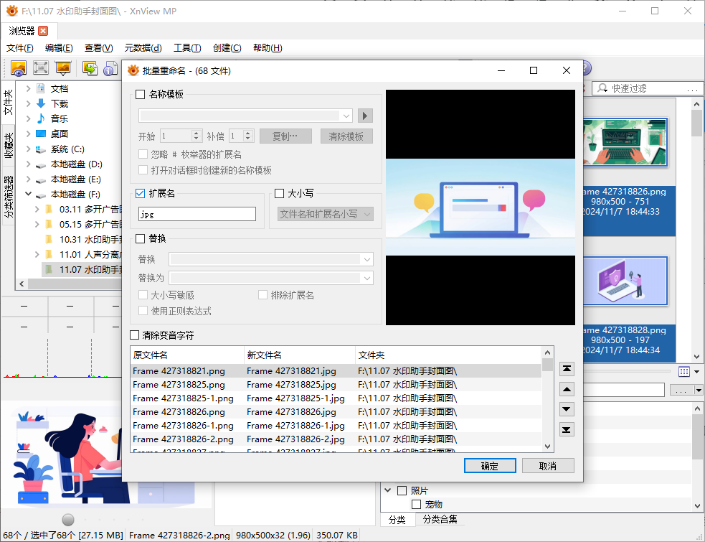The image size is (705, 542).
Task: Uncheck the 扩展名 checkbox
Action: coord(141,193)
